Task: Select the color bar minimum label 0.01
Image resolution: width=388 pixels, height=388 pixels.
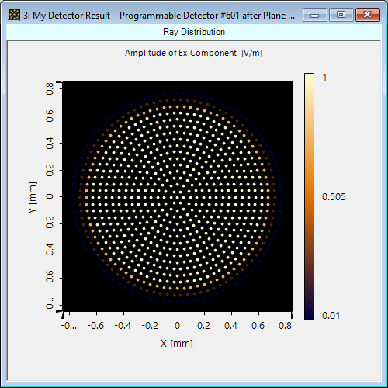Action: click(331, 316)
